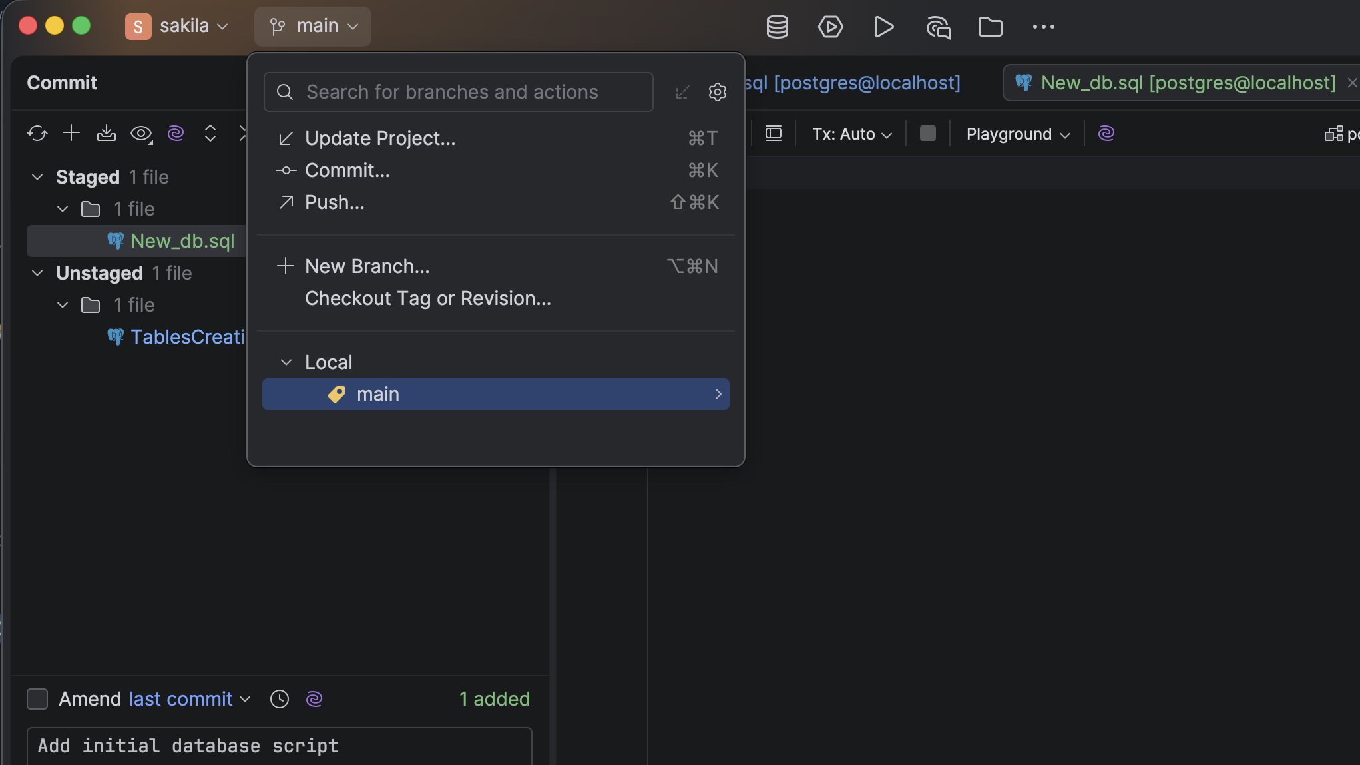The width and height of the screenshot is (1360, 765).
Task: Open the last commit dropdown
Action: pyautogui.click(x=190, y=699)
